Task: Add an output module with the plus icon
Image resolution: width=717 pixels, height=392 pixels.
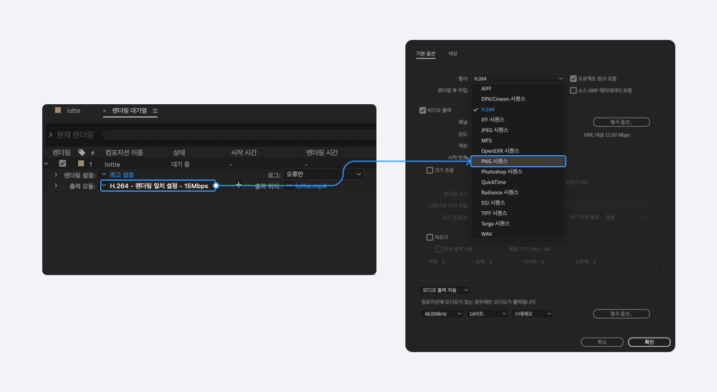Action: click(238, 185)
